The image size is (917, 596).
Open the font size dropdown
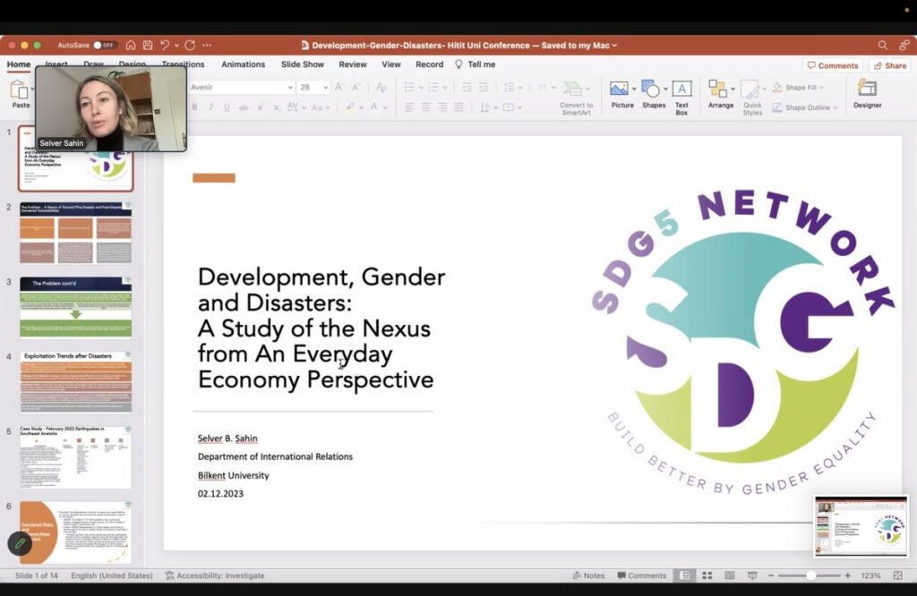325,88
